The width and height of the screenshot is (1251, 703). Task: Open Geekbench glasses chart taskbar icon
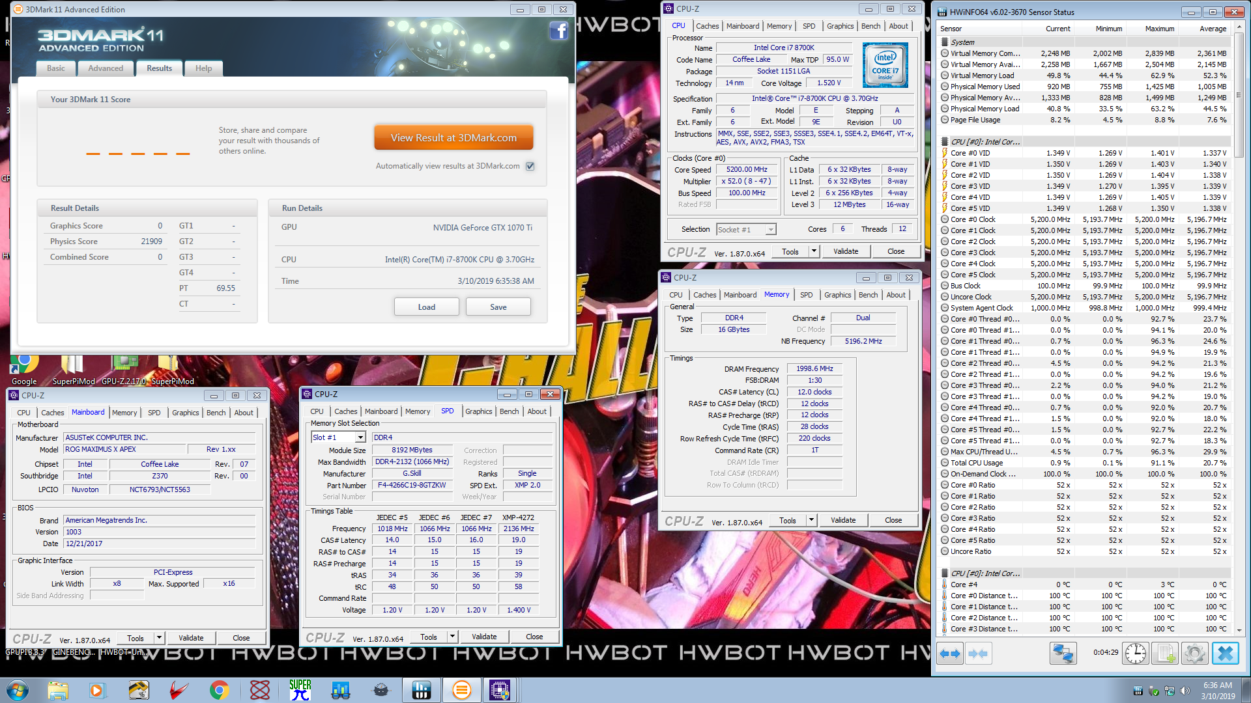pyautogui.click(x=340, y=690)
